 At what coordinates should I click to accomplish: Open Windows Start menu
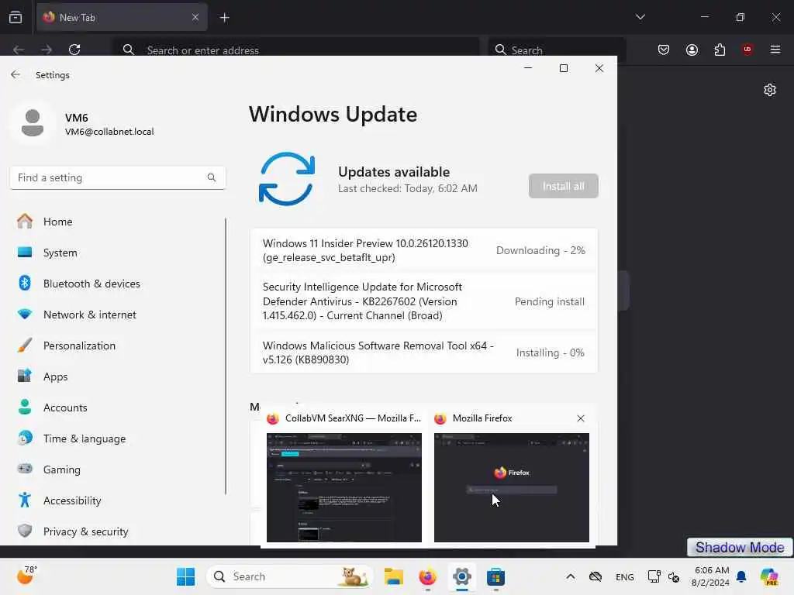coord(185,576)
